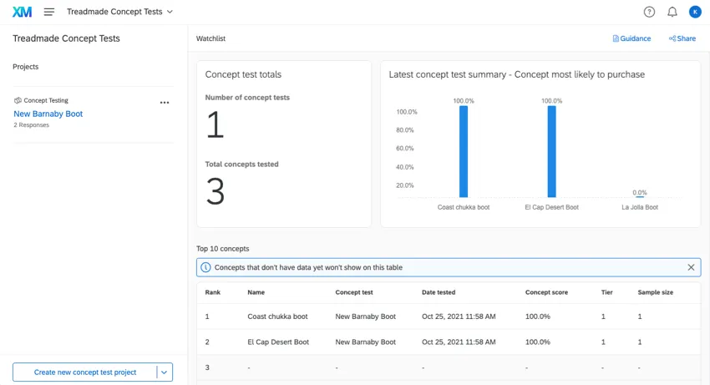
Task: Click Create new concept test project
Action: point(85,372)
